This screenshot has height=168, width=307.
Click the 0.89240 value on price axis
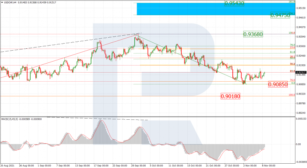(301, 113)
